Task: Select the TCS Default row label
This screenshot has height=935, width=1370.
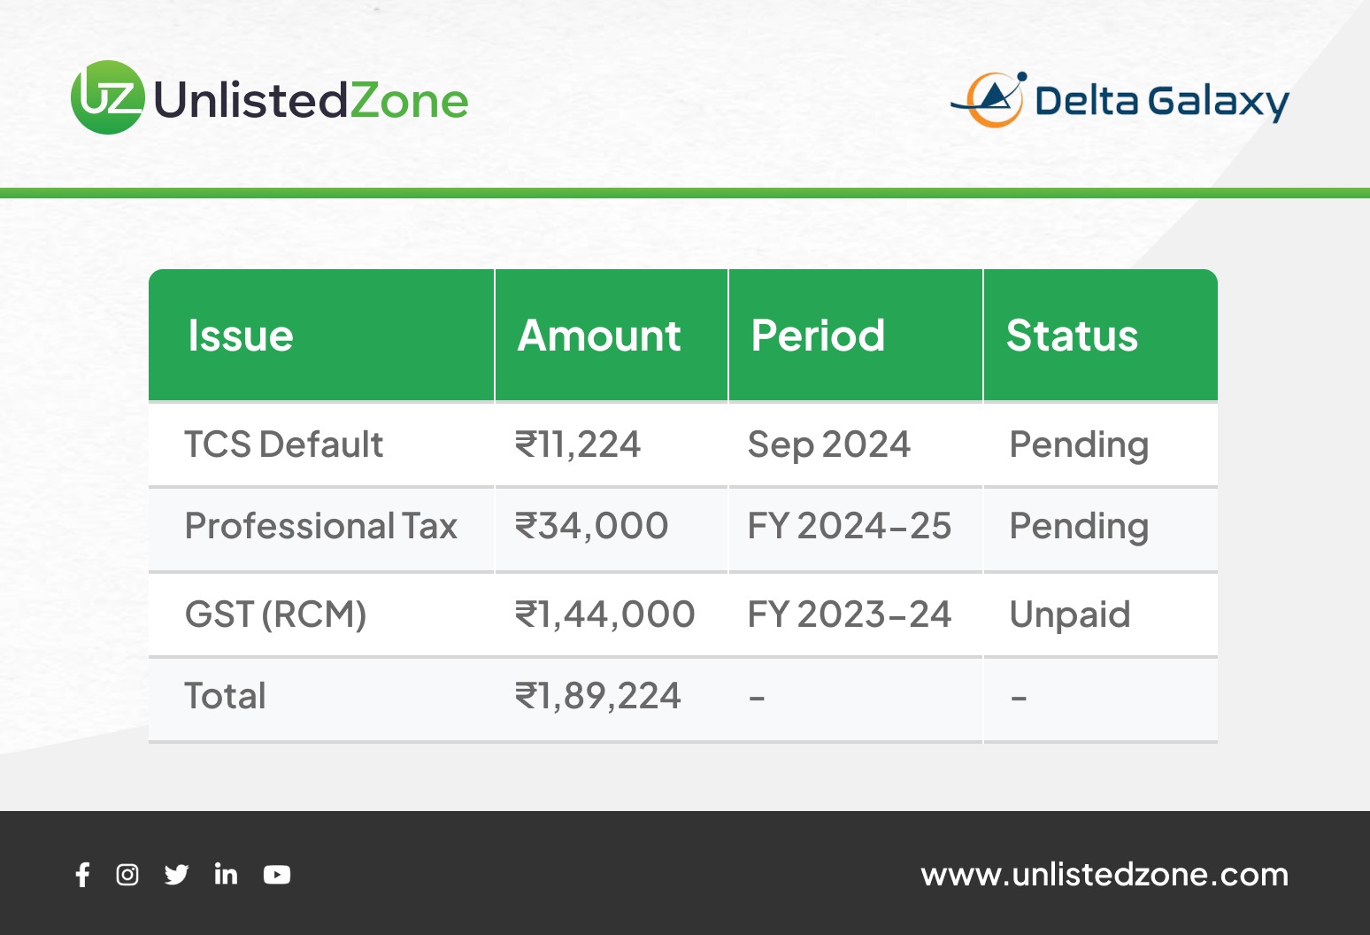Action: [x=283, y=444]
